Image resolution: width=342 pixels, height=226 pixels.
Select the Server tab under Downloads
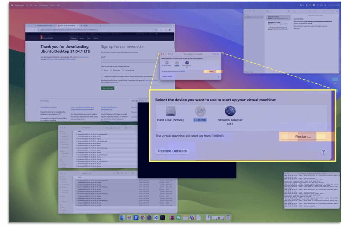(x=82, y=38)
